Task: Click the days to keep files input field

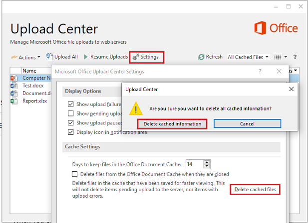Action: pos(195,164)
